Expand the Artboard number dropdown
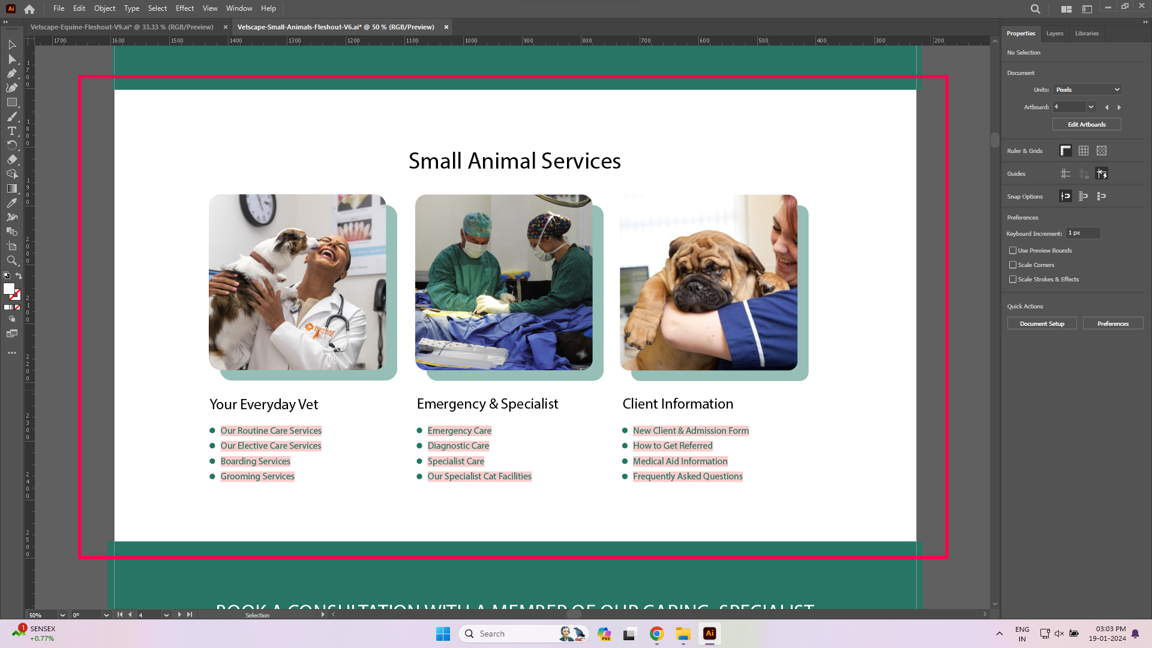This screenshot has width=1152, height=648. [1091, 107]
